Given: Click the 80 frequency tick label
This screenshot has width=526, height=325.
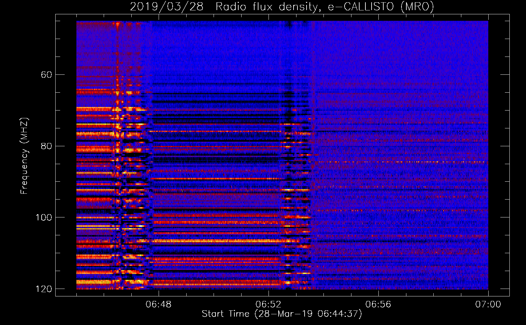Looking at the screenshot, I should [x=46, y=146].
